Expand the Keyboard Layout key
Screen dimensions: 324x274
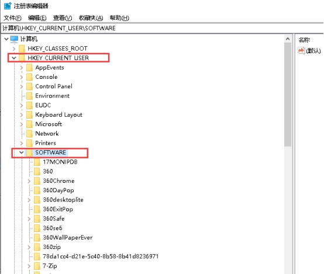click(x=22, y=115)
